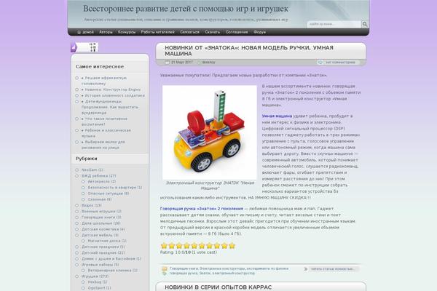Viewport: 437px width, 291px height.
Task: Open post «Новинки в серии опытов Каррас»
Action: click(219, 287)
